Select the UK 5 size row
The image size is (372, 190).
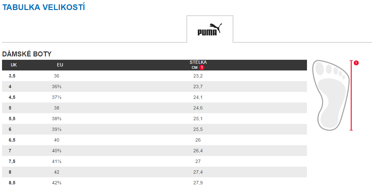coord(154,108)
